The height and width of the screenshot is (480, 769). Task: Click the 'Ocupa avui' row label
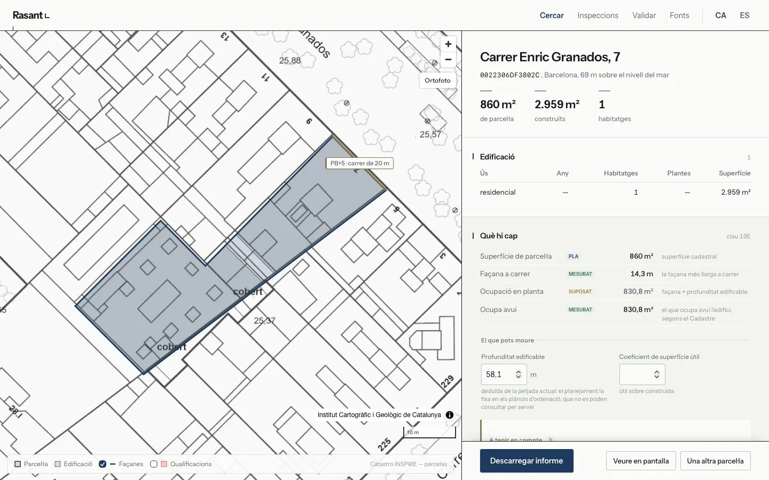pos(498,309)
